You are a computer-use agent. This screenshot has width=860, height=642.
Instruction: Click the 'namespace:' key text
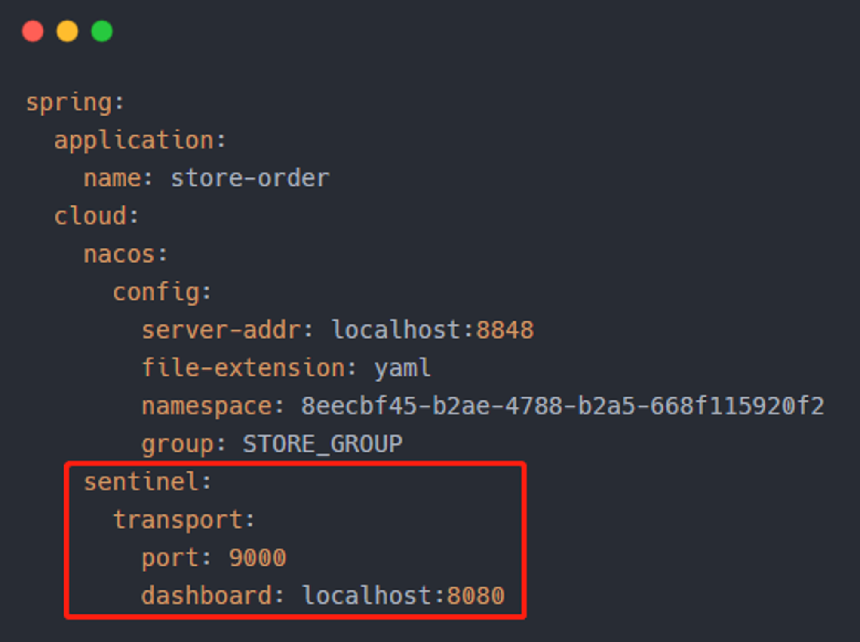(213, 407)
